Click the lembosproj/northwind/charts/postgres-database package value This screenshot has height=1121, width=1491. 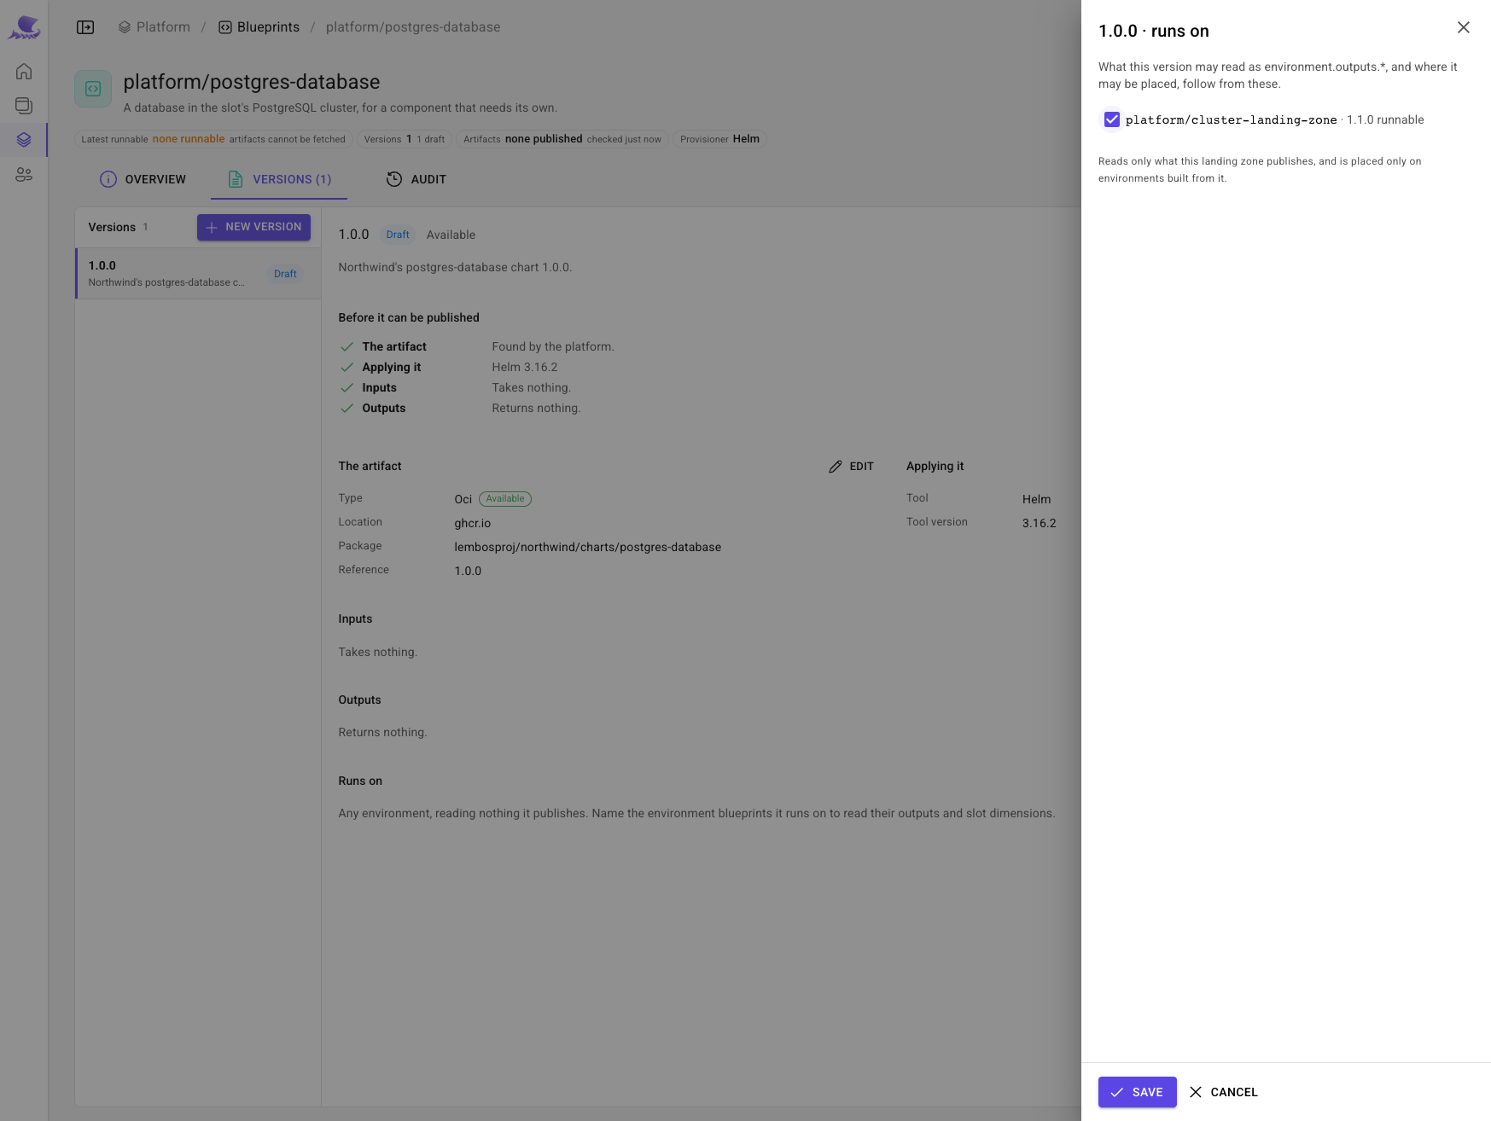tap(588, 547)
